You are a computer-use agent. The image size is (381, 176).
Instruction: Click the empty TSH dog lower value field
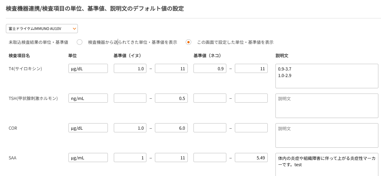[x=130, y=98]
